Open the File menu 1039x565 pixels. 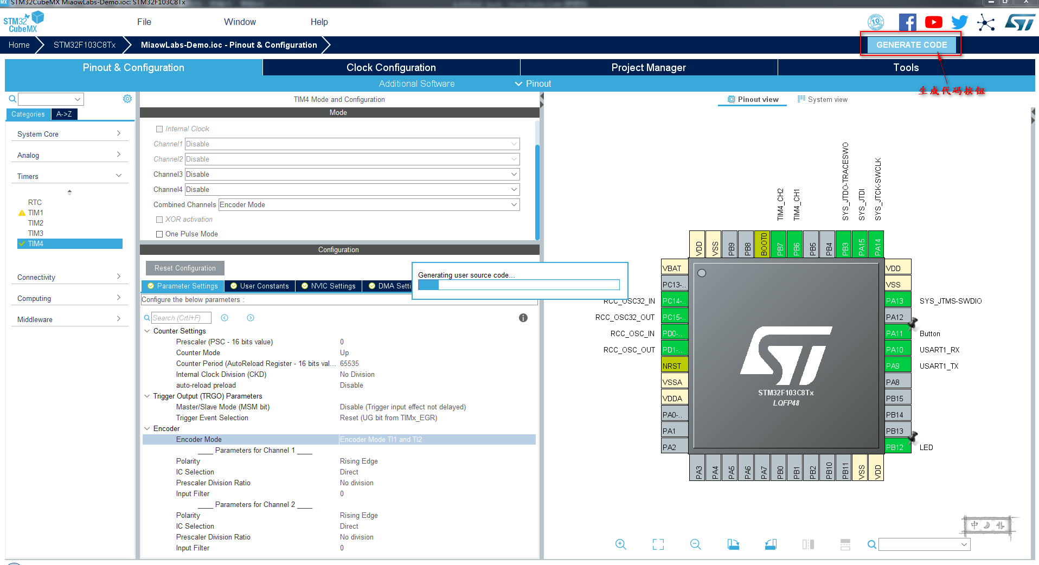144,22
